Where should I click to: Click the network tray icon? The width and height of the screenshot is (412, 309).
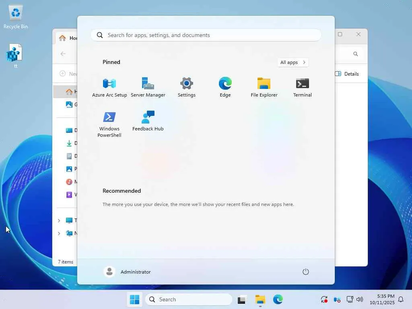point(350,299)
